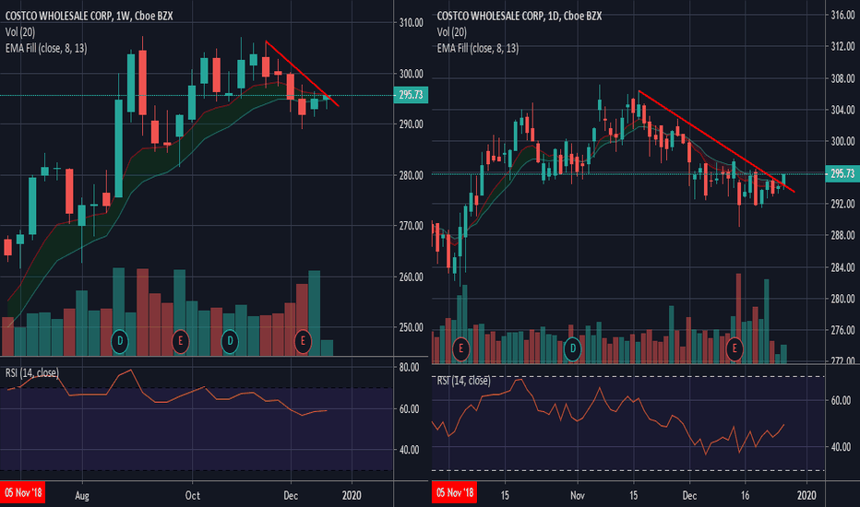This screenshot has height=507, width=860.
Task: Click 310.00 on weekly price scale
Action: click(x=411, y=23)
